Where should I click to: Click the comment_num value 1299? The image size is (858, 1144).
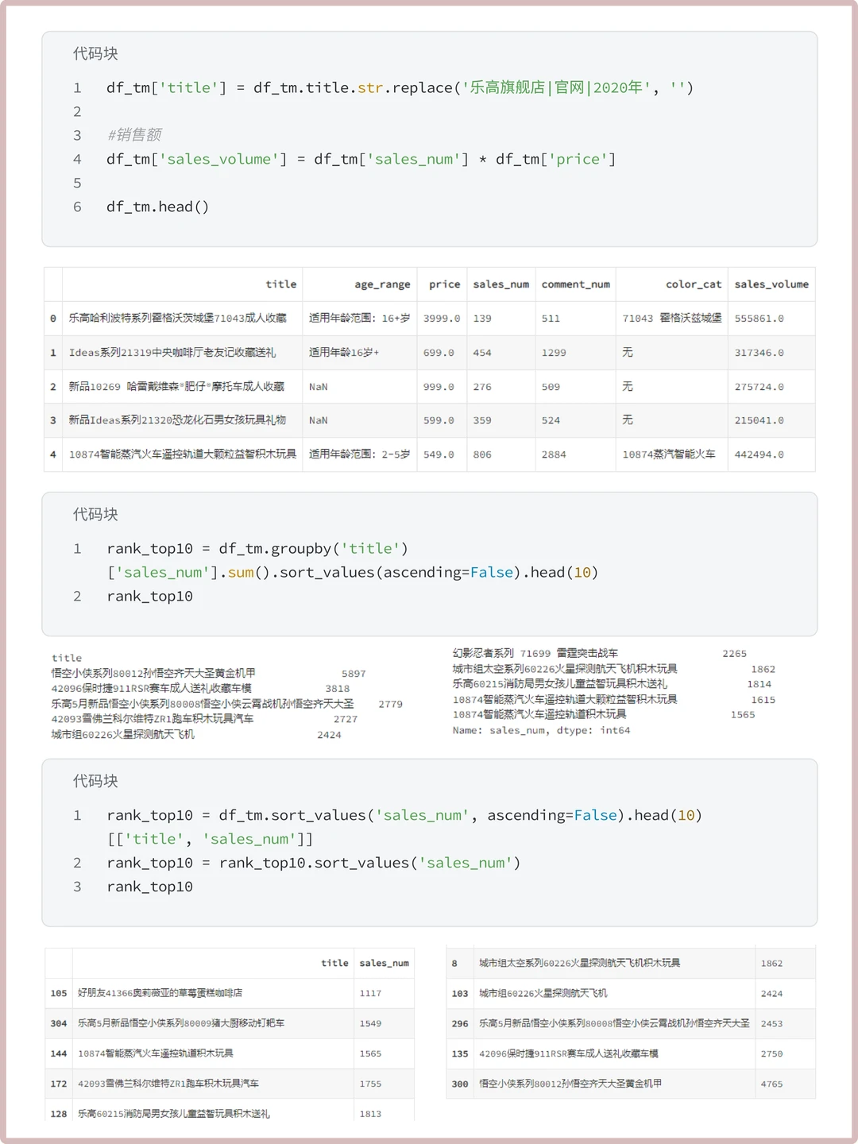tap(554, 353)
